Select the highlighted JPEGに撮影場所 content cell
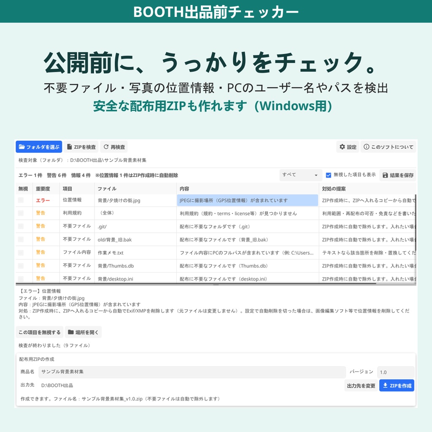 click(247, 200)
